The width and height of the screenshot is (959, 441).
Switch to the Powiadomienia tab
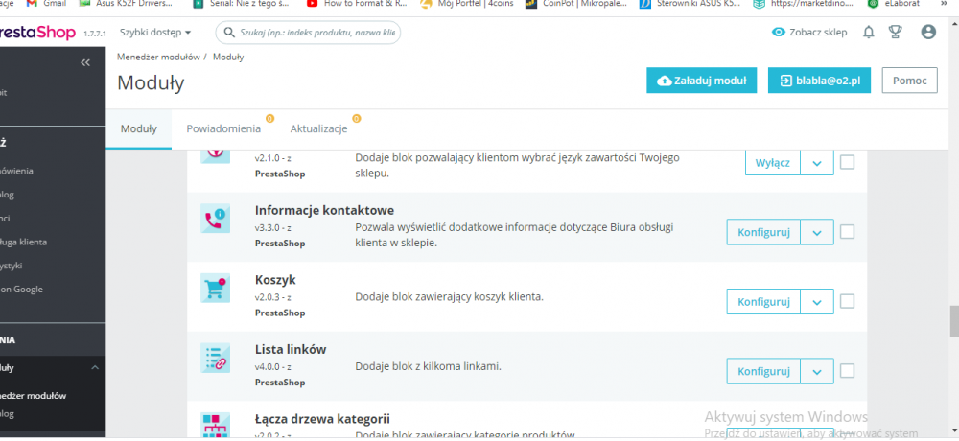tap(223, 129)
